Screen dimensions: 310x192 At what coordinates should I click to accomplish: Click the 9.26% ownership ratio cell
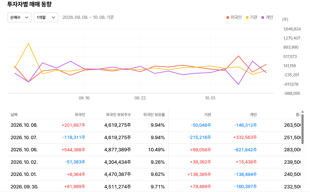pyautogui.click(x=158, y=162)
